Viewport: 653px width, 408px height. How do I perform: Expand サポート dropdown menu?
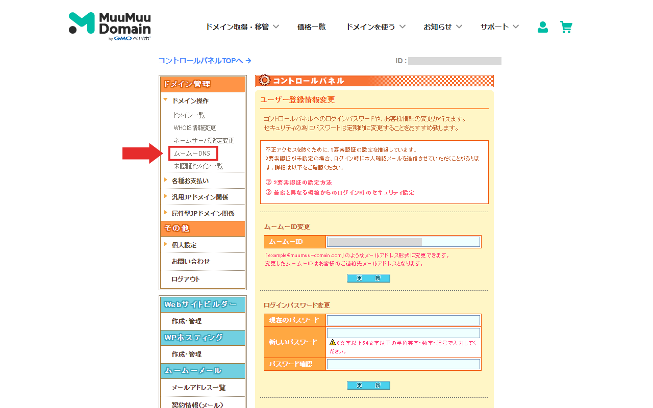[499, 27]
